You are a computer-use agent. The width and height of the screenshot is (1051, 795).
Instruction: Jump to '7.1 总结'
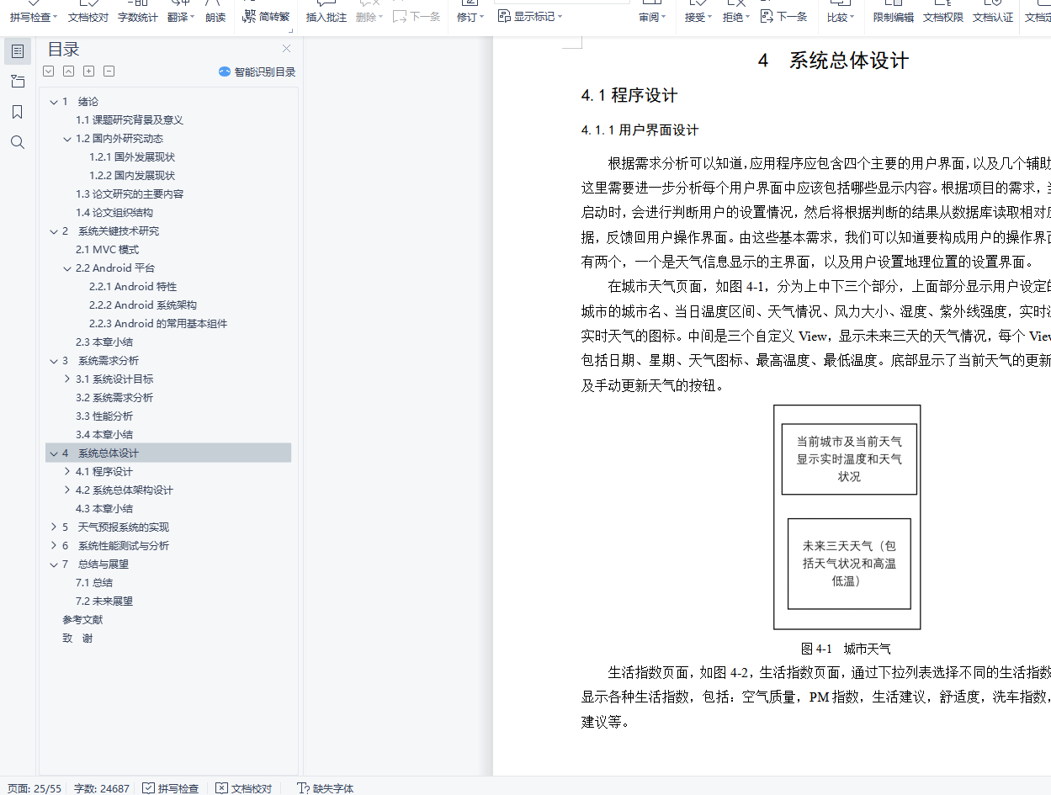tap(94, 583)
